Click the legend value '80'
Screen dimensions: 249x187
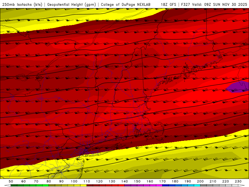coord(49,181)
